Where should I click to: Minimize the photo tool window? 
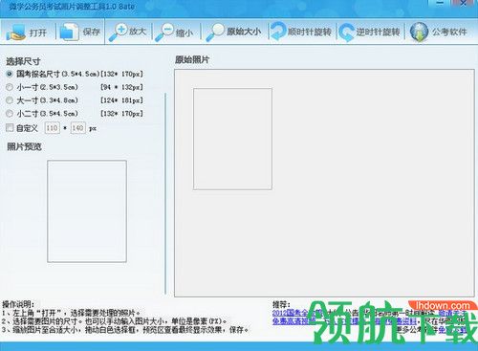click(440, 3)
